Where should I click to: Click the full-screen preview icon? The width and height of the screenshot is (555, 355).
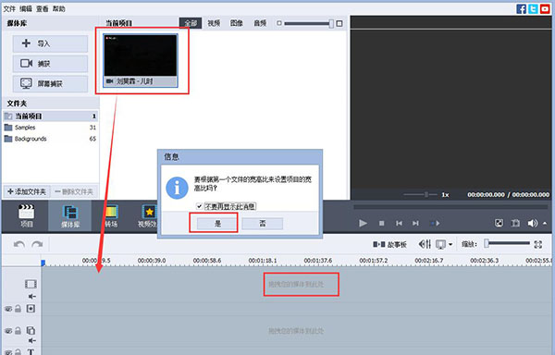(499, 223)
